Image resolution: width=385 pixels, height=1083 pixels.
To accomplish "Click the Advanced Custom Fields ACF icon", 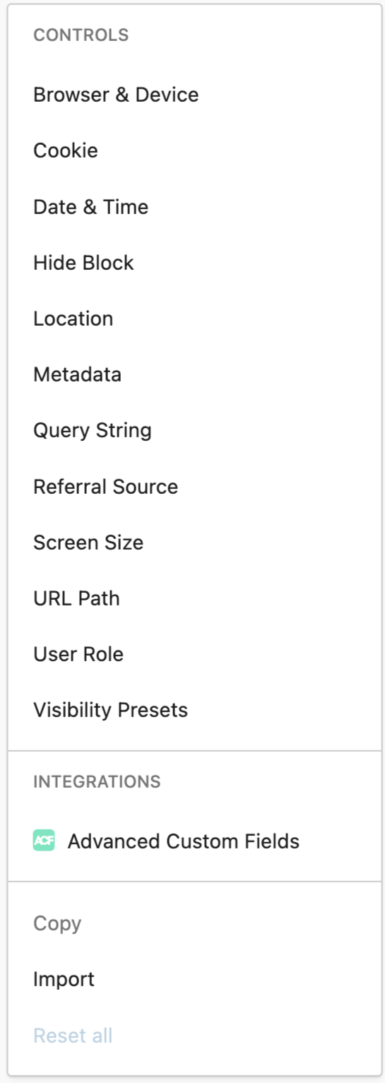I will point(44,841).
